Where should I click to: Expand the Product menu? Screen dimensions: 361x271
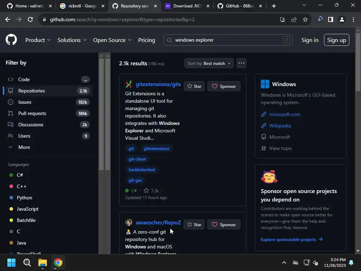[38, 40]
